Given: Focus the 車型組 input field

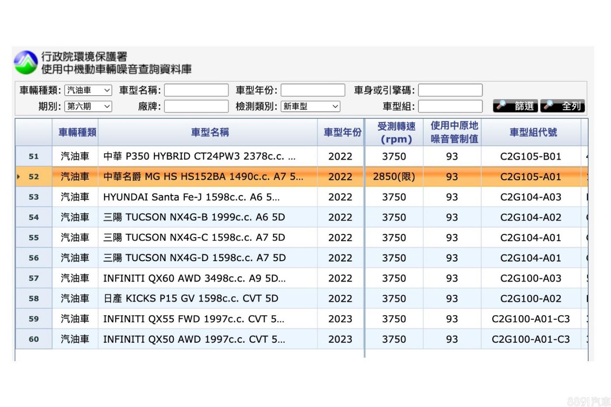Looking at the screenshot, I should click(x=450, y=106).
